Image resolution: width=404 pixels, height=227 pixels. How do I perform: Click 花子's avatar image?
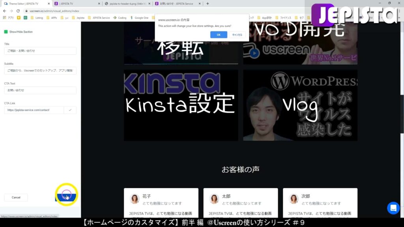[x=135, y=199]
